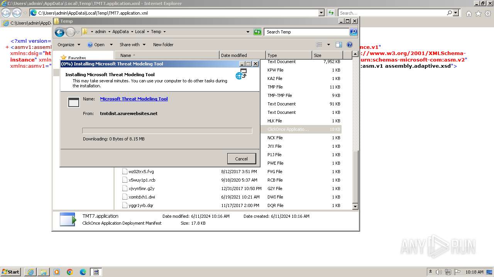
Task: Select the x5wuy1p1.rcb file
Action: tap(142, 180)
